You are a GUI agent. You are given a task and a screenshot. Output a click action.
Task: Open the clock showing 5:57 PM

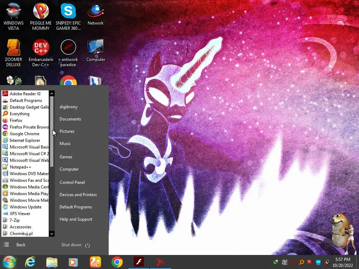[343, 262]
